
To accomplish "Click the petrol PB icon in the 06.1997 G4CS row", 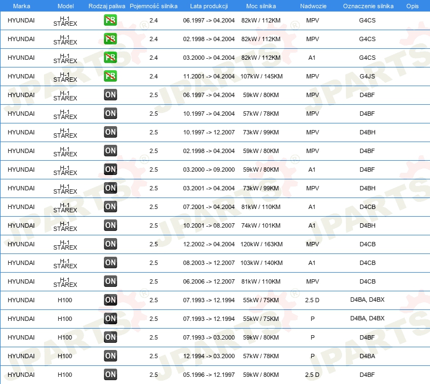I will coord(110,20).
